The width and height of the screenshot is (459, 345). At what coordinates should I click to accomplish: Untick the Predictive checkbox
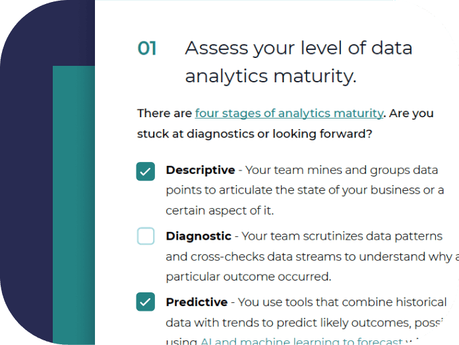point(146,302)
